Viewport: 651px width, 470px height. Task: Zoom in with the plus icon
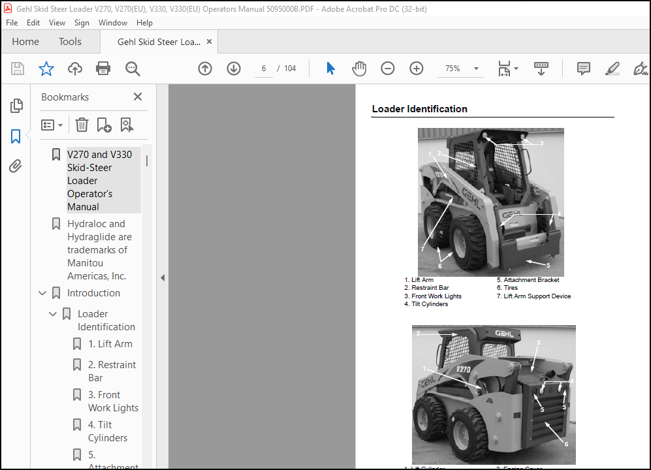pos(417,69)
